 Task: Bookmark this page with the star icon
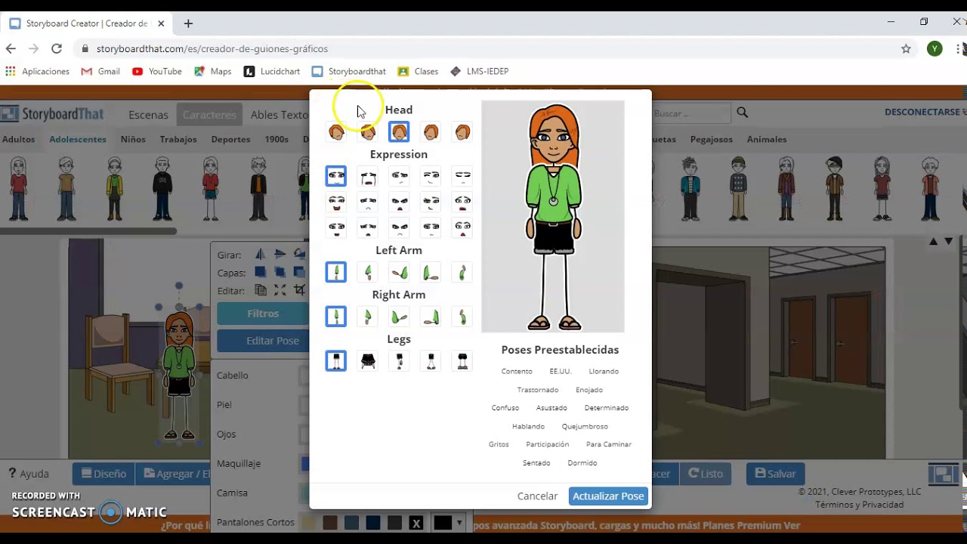coord(906,48)
